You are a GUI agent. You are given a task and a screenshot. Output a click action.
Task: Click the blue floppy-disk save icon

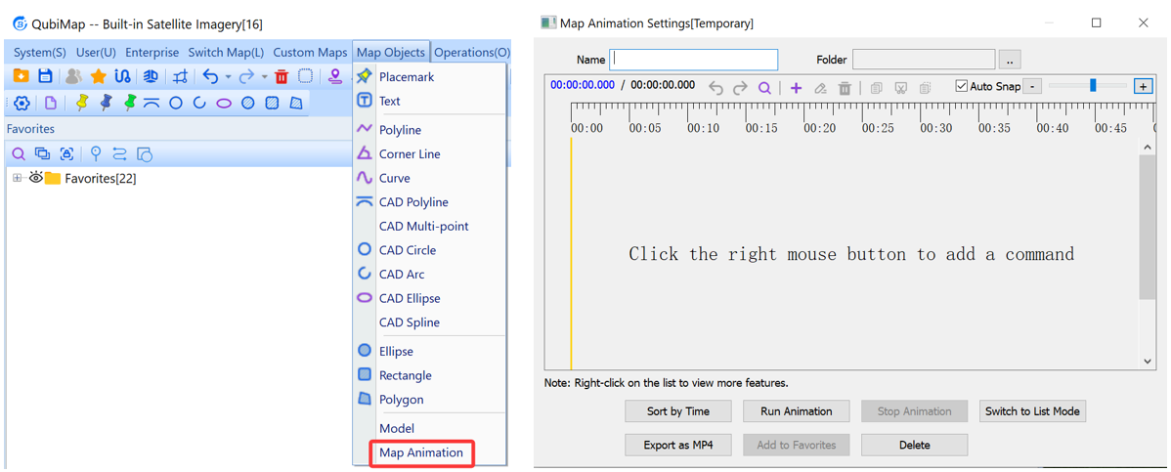45,76
